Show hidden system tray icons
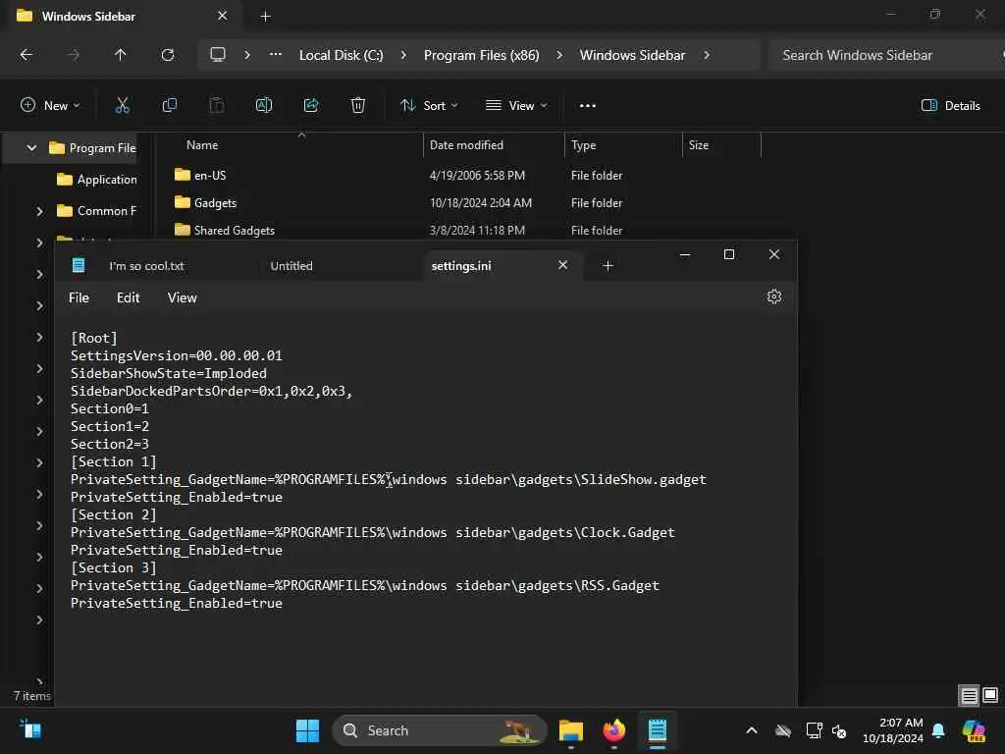Screen dimensions: 1005x754 (752, 730)
